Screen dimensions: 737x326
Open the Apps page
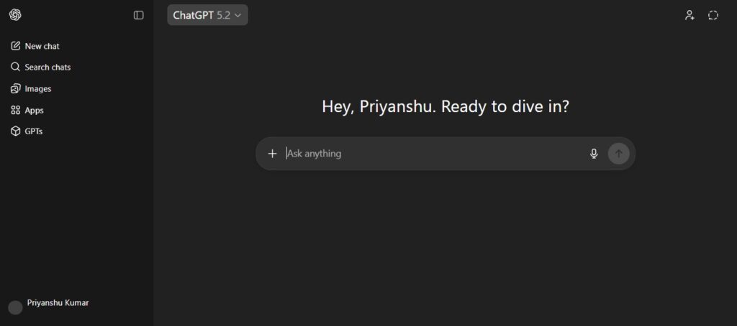coord(27,111)
